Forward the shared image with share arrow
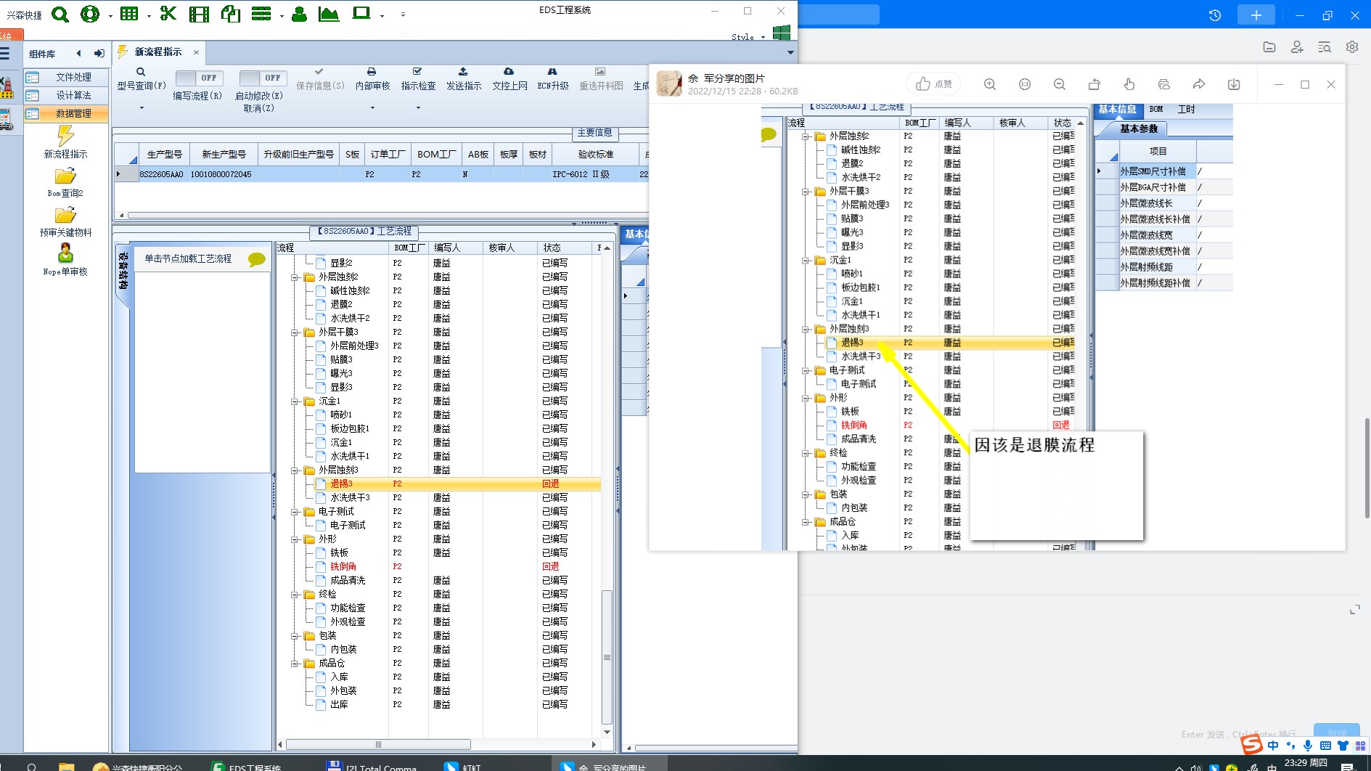This screenshot has height=771, width=1371. coord(1199,84)
